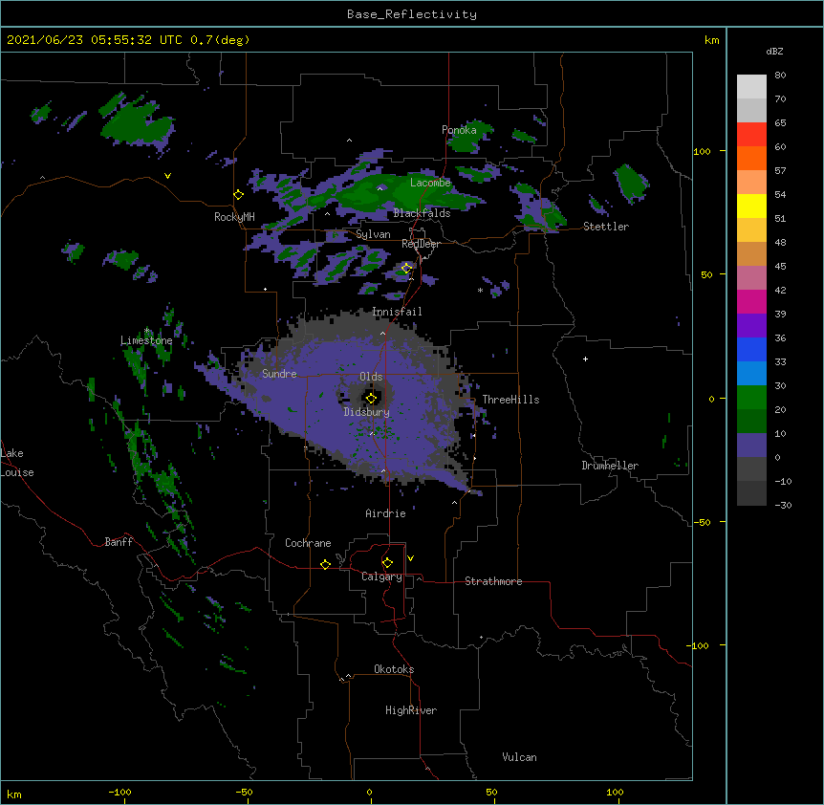Click the Blackfalds town label
The width and height of the screenshot is (824, 805).
[x=422, y=213]
